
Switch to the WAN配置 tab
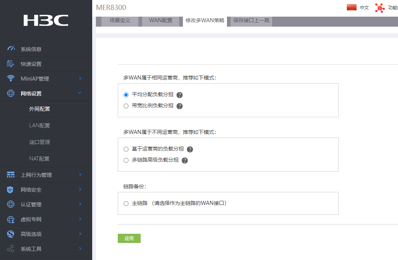(x=161, y=21)
